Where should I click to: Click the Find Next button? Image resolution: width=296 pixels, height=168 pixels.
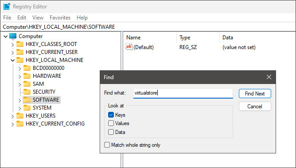point(255,94)
